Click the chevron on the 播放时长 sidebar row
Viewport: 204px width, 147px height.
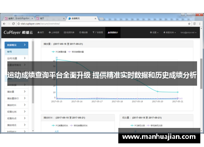point(24,105)
